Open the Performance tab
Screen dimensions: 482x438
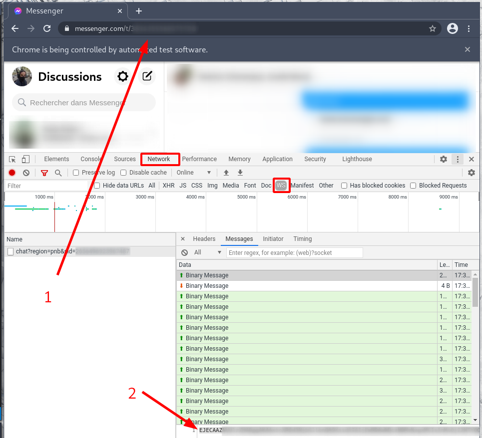pos(199,159)
